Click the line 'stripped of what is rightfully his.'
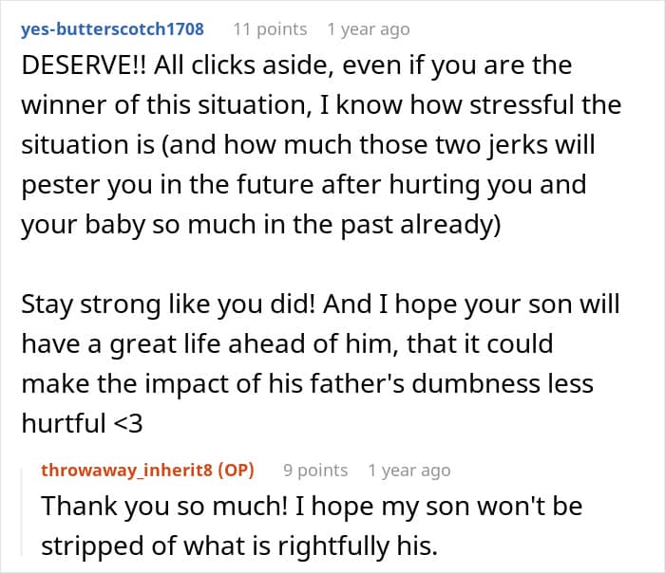This screenshot has width=665, height=573. point(239,545)
